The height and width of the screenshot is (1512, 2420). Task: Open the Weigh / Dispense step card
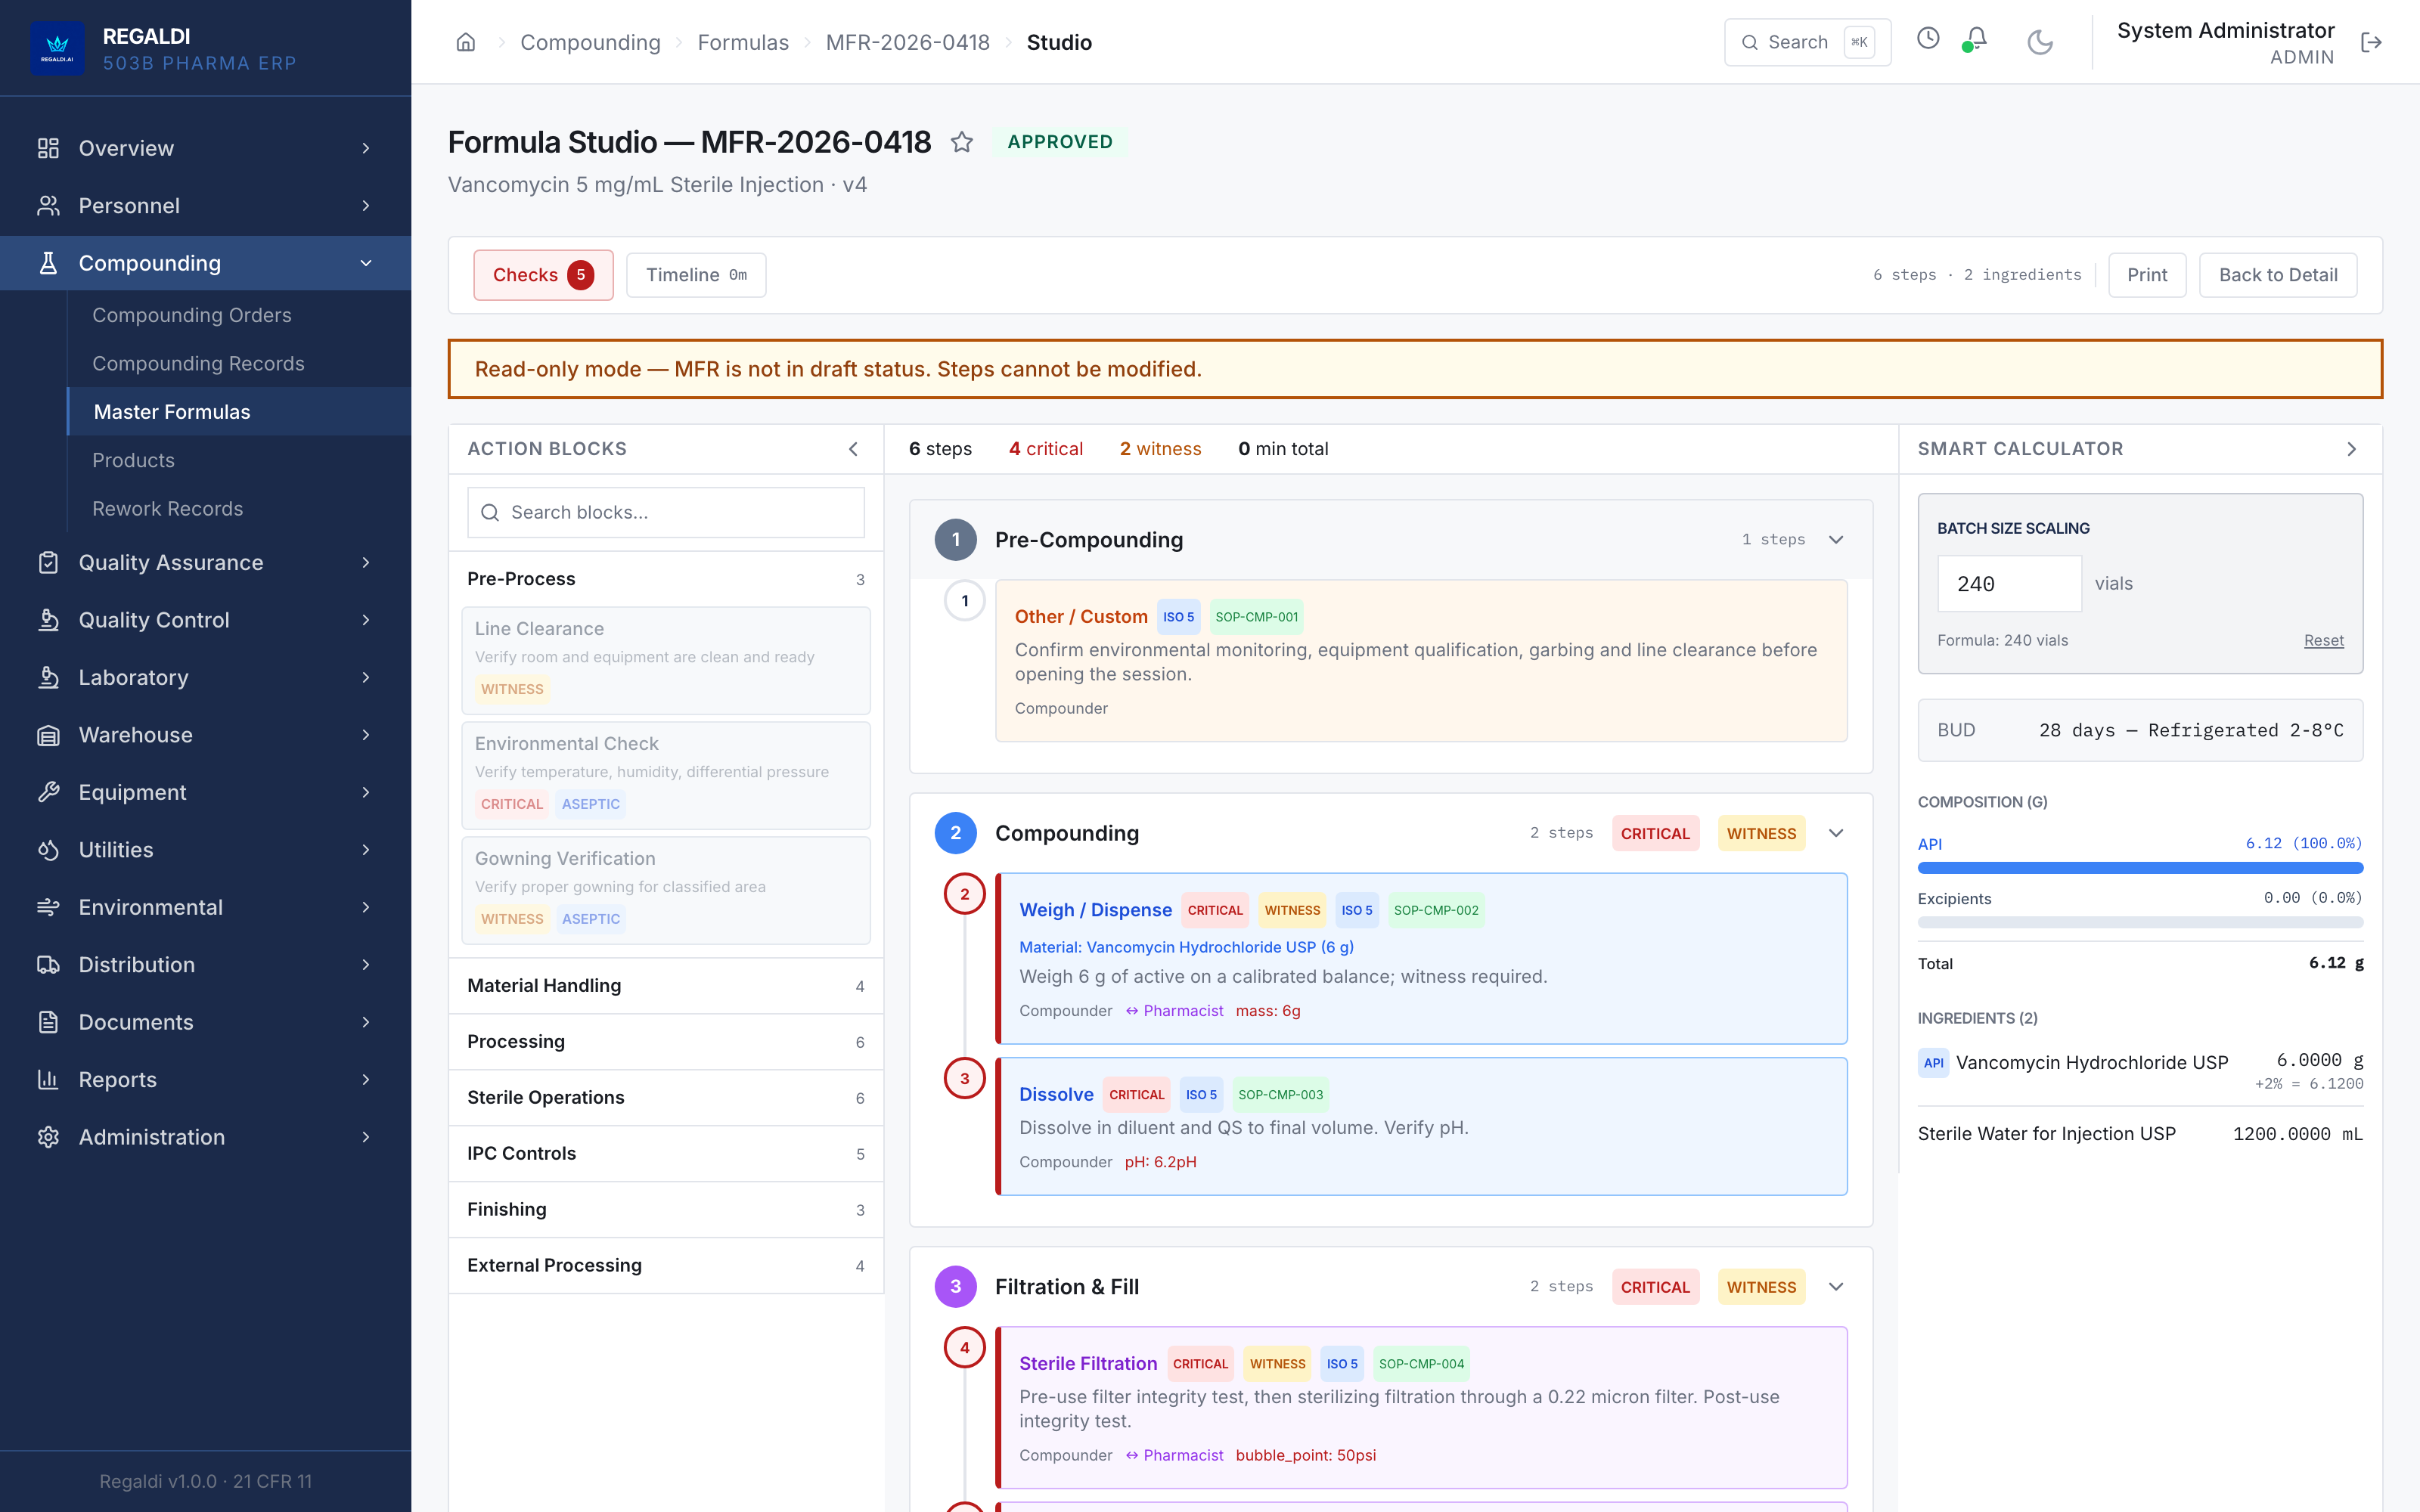click(x=1421, y=958)
